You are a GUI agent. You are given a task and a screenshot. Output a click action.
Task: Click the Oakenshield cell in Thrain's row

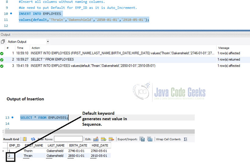pos(55,156)
